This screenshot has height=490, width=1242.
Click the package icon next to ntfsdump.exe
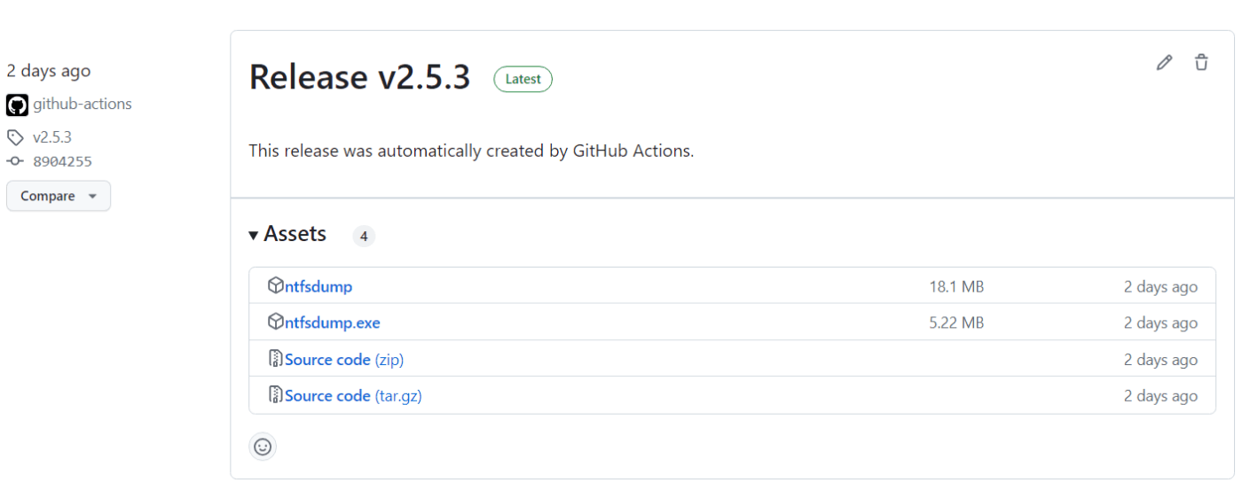point(276,322)
